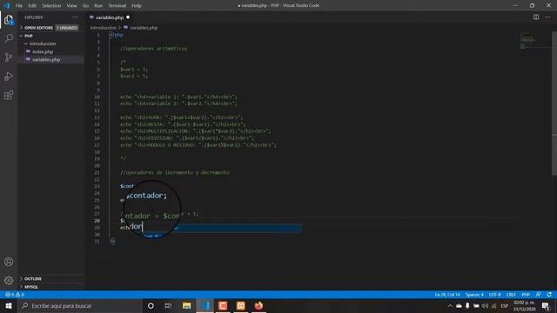The height and width of the screenshot is (313, 557).
Task: Open the Accounts menu icon
Action: [9, 262]
